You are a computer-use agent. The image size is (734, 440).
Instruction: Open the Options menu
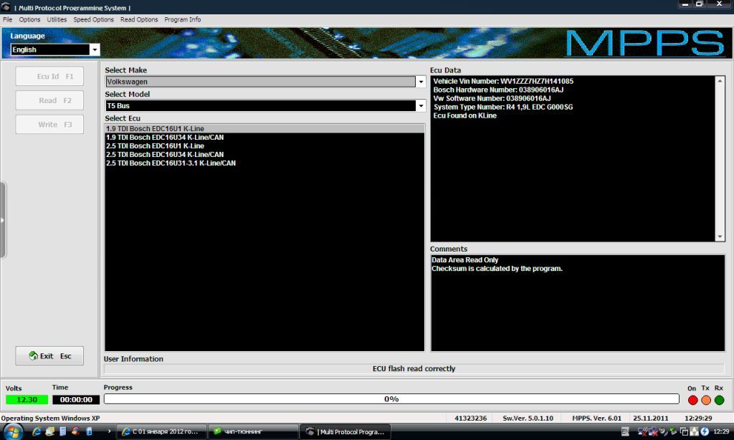coord(29,19)
